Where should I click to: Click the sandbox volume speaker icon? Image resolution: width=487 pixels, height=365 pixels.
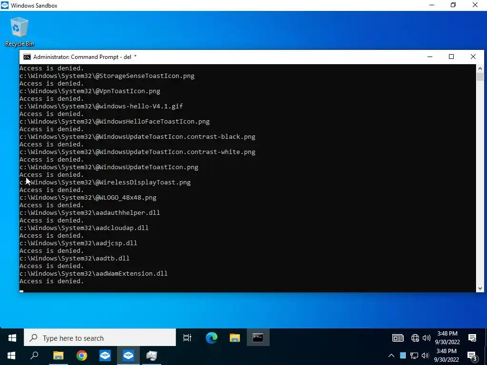coord(427,338)
